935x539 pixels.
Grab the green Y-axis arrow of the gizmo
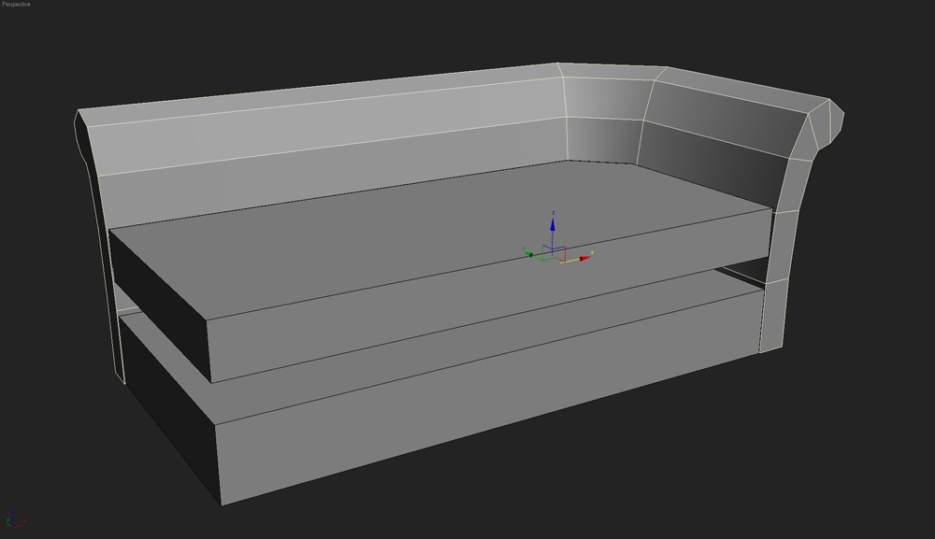pos(529,253)
